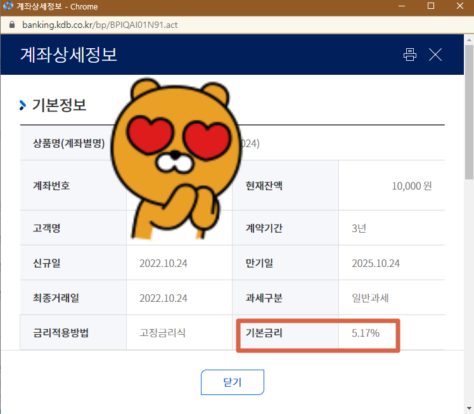Click the 닫기 button
Screen dimensions: 474x414
[x=233, y=382]
